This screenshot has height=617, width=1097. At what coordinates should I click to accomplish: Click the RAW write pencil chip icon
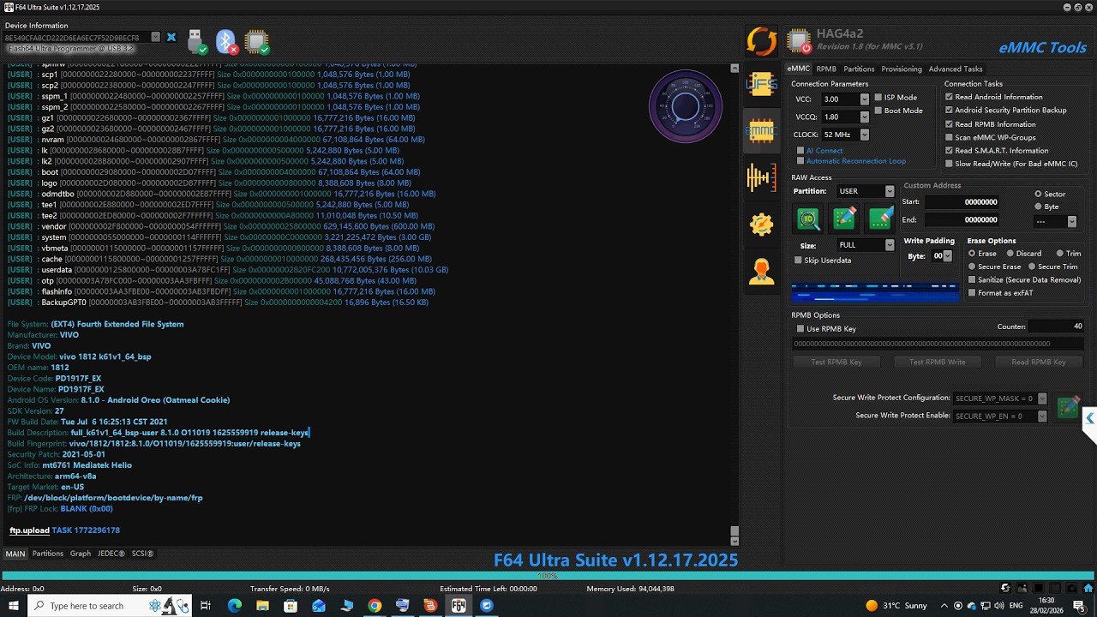[x=844, y=219]
